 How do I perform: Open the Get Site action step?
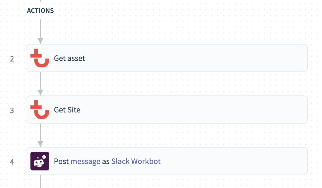pyautogui.click(x=167, y=110)
